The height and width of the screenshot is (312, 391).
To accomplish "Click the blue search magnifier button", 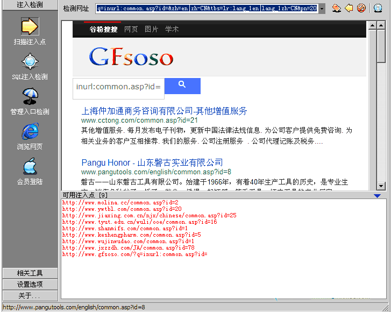I will coord(182,86).
